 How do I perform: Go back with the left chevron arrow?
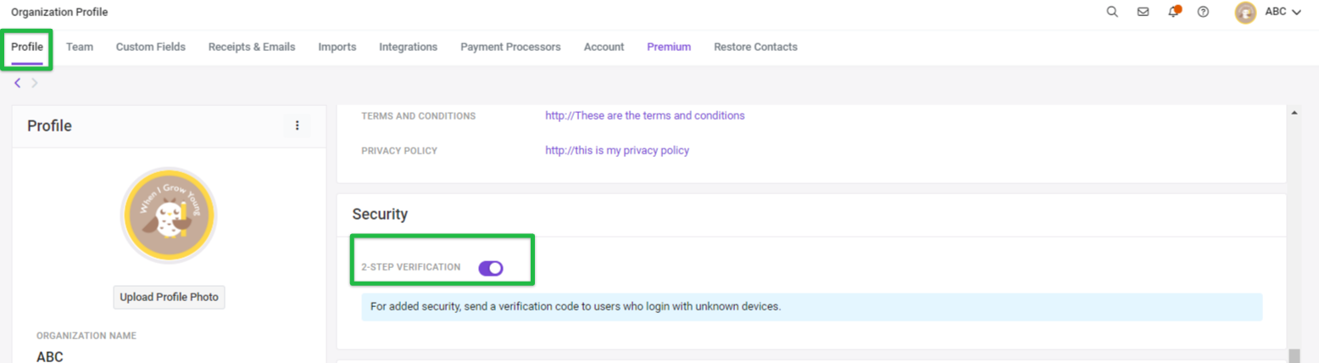(17, 83)
